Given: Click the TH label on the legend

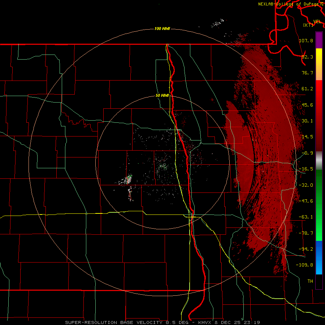Looking at the screenshot, I should point(310,281).
